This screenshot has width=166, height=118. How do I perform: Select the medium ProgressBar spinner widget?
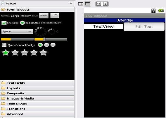point(51,32)
